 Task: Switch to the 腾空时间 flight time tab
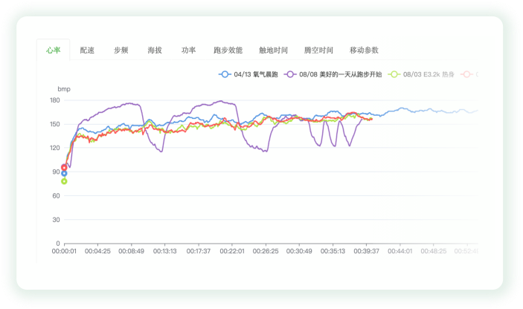[318, 50]
